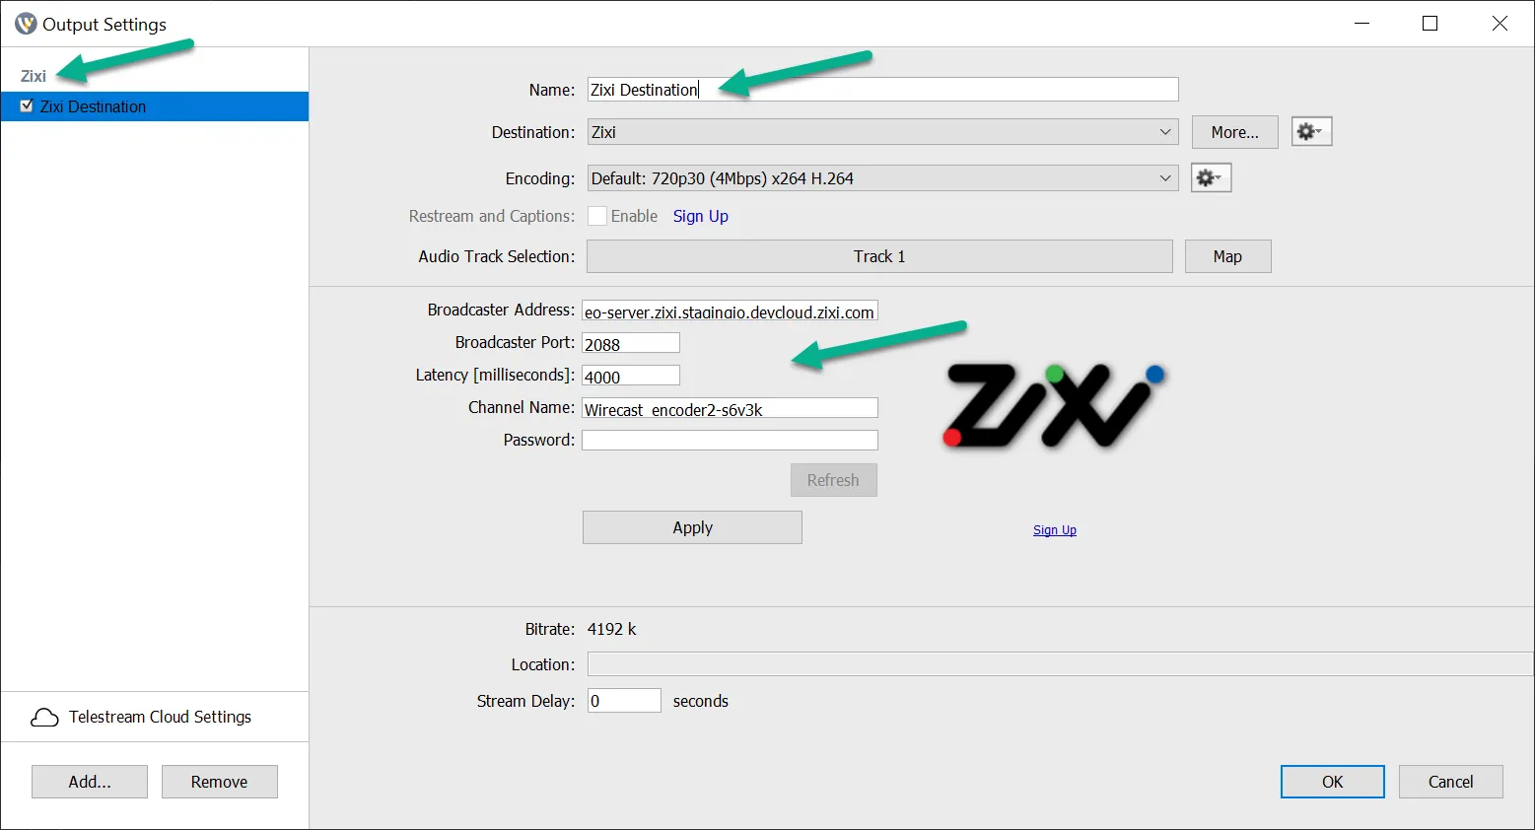Focus the Name text field
Viewport: 1535px width, 830px height.
click(882, 90)
